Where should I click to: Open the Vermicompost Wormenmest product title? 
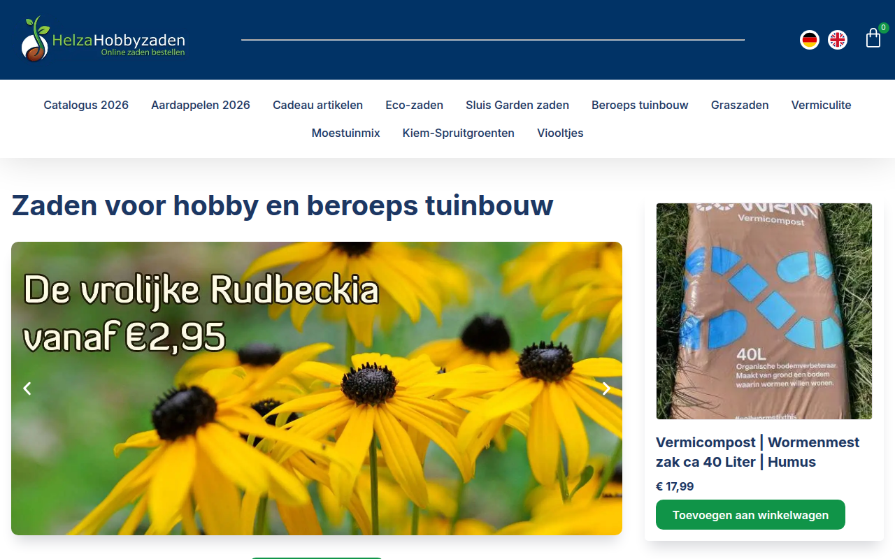(x=758, y=452)
